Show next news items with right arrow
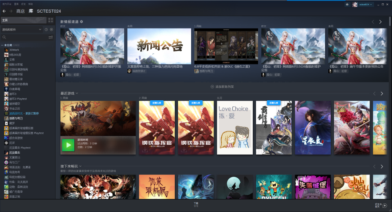Viewport: 392px width, 212px height. [380, 22]
